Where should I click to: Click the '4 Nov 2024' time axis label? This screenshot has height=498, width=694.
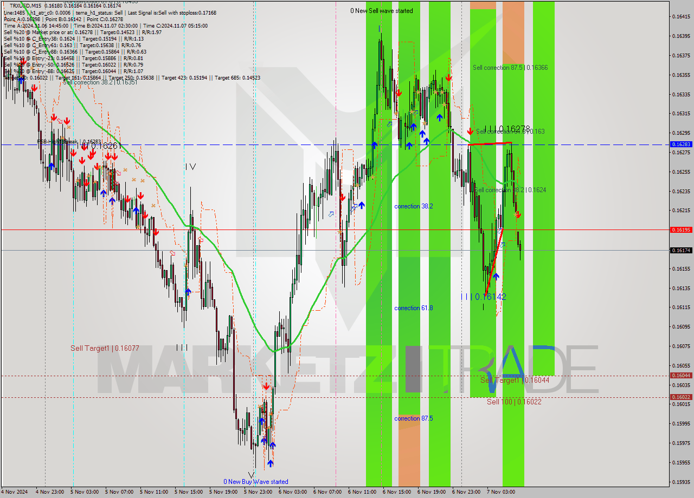(x=15, y=492)
